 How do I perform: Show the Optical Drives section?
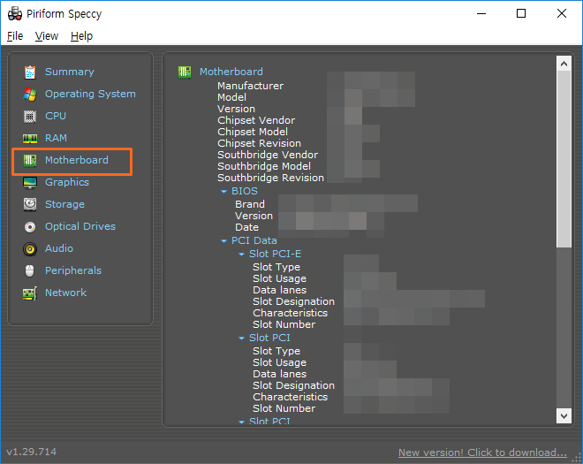click(x=80, y=226)
